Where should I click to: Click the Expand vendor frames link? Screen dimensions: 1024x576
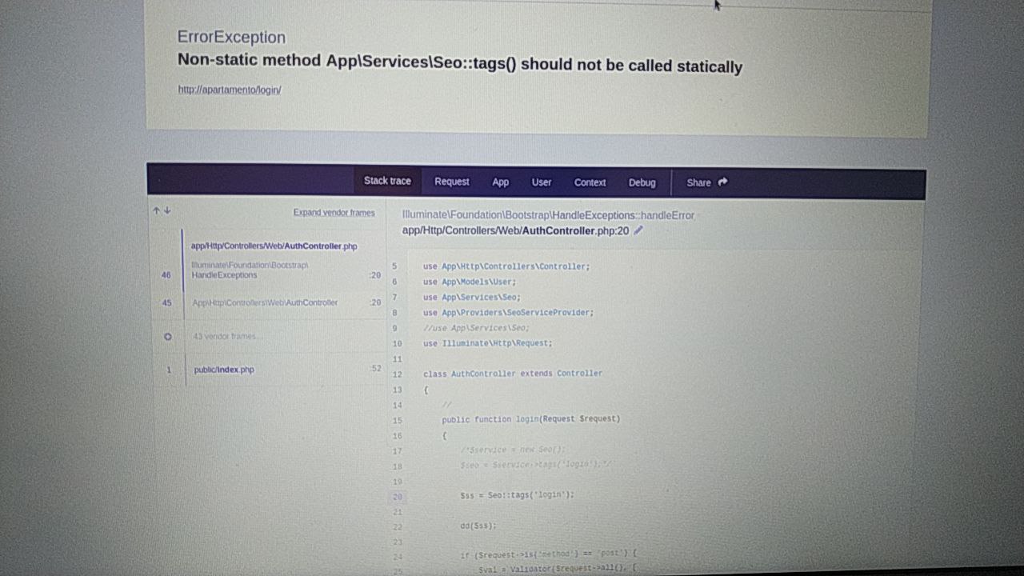click(x=334, y=213)
